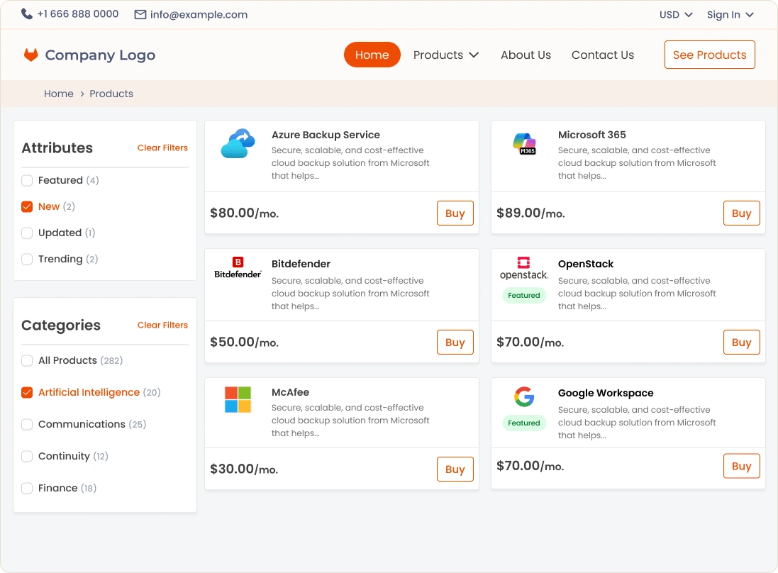Click the +1 666 888 0000 phone number
This screenshot has height=573, width=778.
tap(78, 14)
